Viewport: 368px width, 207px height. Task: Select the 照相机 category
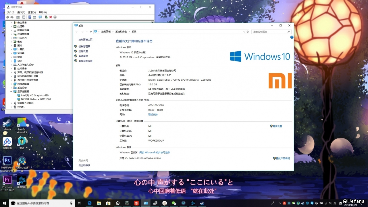click(21, 107)
